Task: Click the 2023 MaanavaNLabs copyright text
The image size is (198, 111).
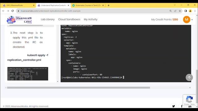Action: point(26,106)
